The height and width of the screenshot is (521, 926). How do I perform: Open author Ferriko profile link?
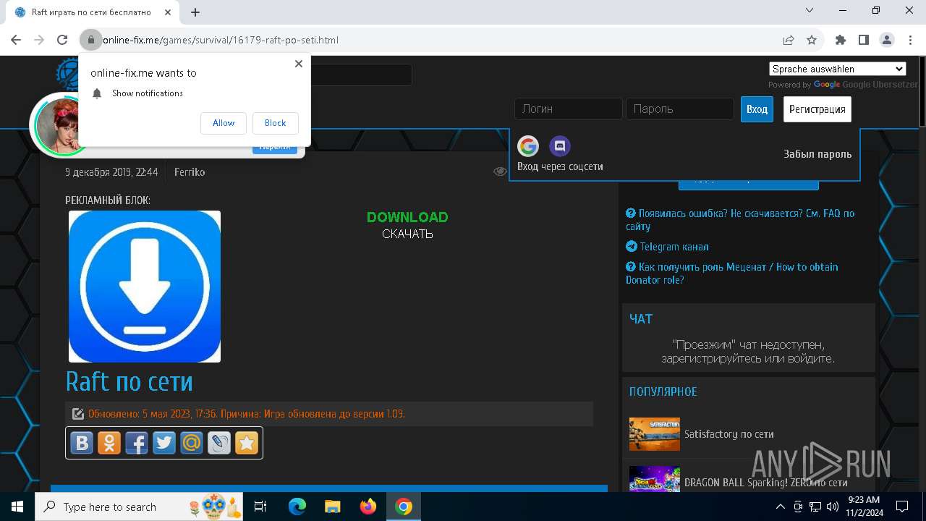tap(190, 172)
